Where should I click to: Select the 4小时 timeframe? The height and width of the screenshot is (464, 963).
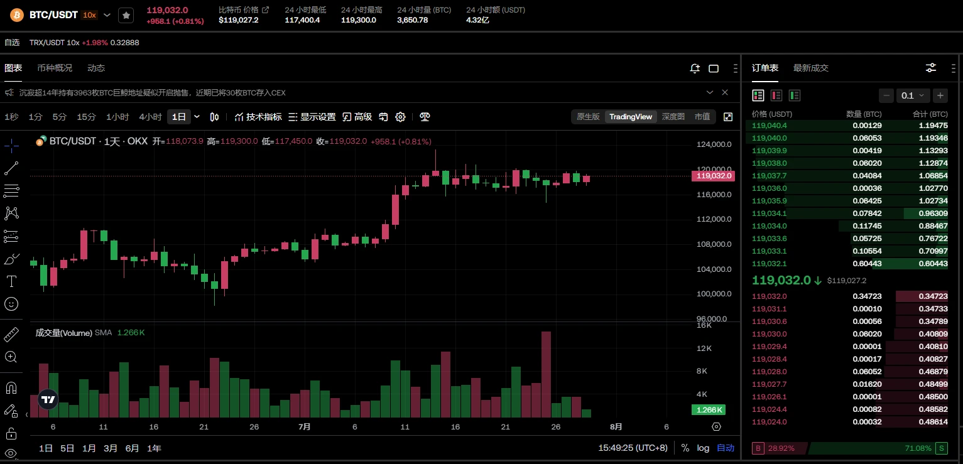[x=150, y=117]
